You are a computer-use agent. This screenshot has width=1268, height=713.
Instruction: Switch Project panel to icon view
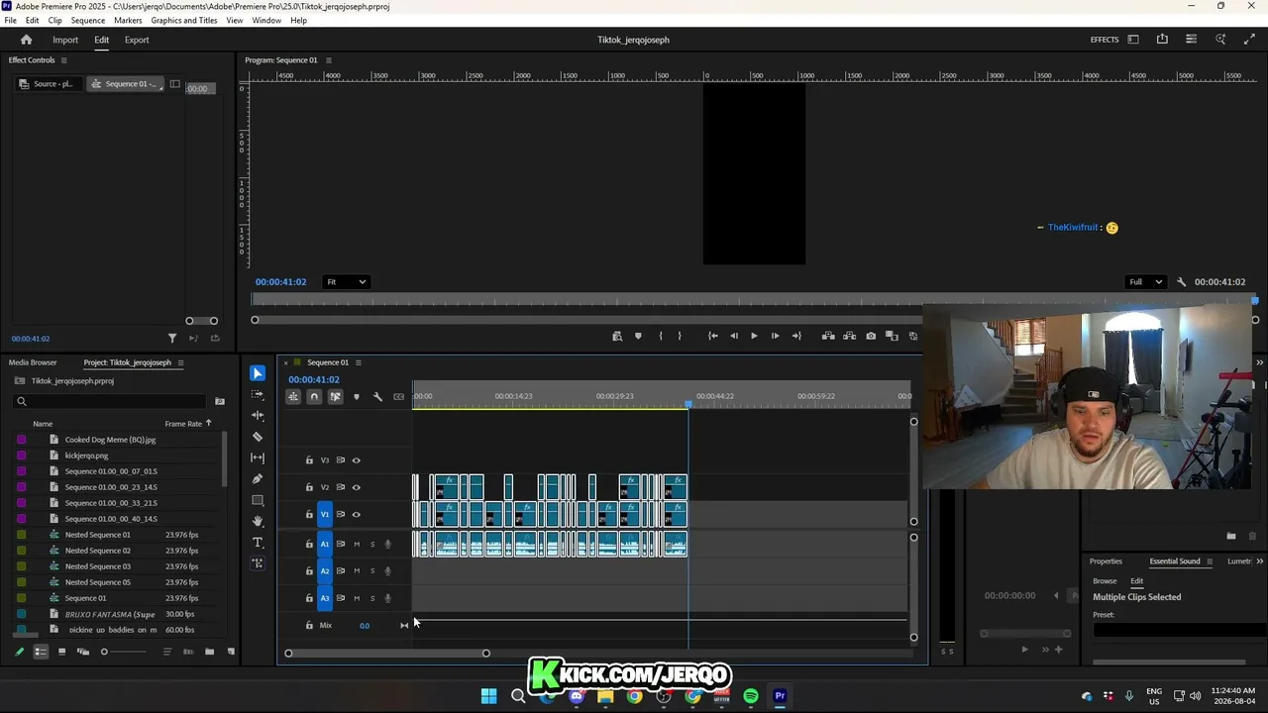[61, 652]
